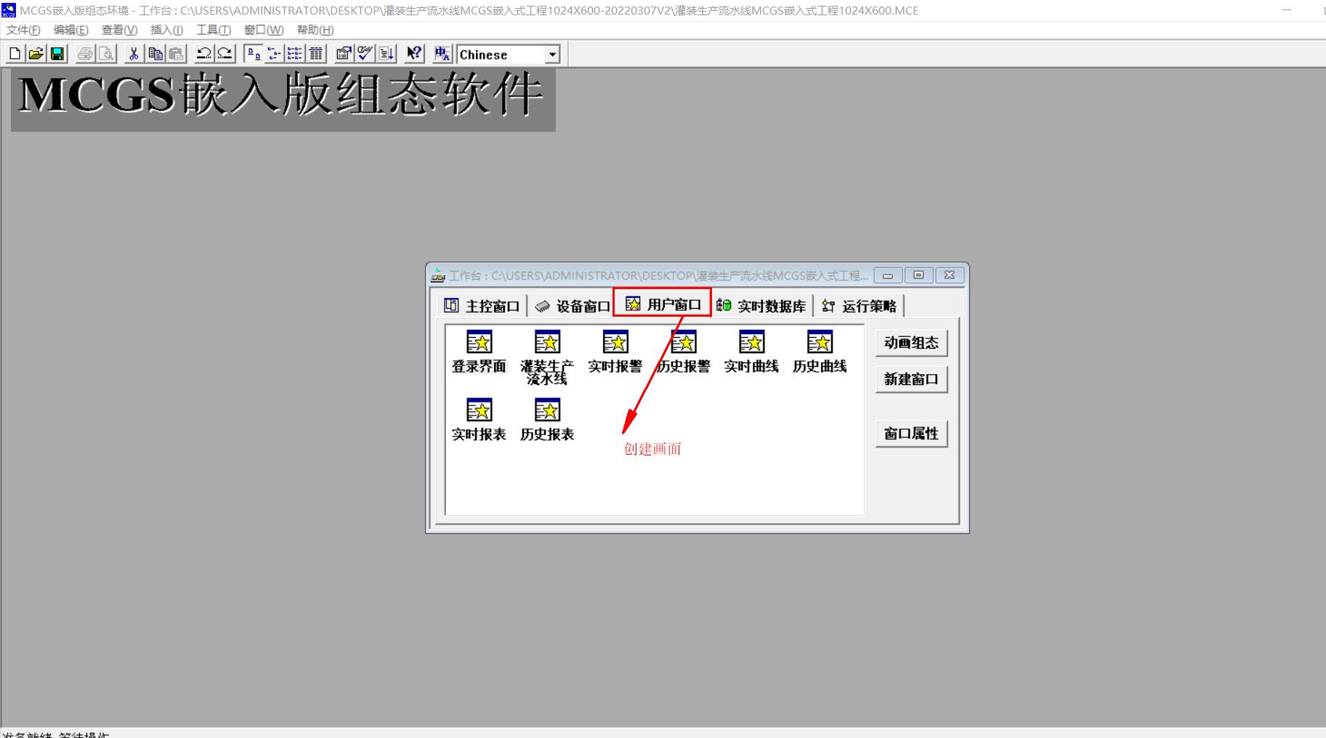This screenshot has width=1326, height=738.
Task: Click the MCGS app icon in title bar
Action: click(9, 10)
